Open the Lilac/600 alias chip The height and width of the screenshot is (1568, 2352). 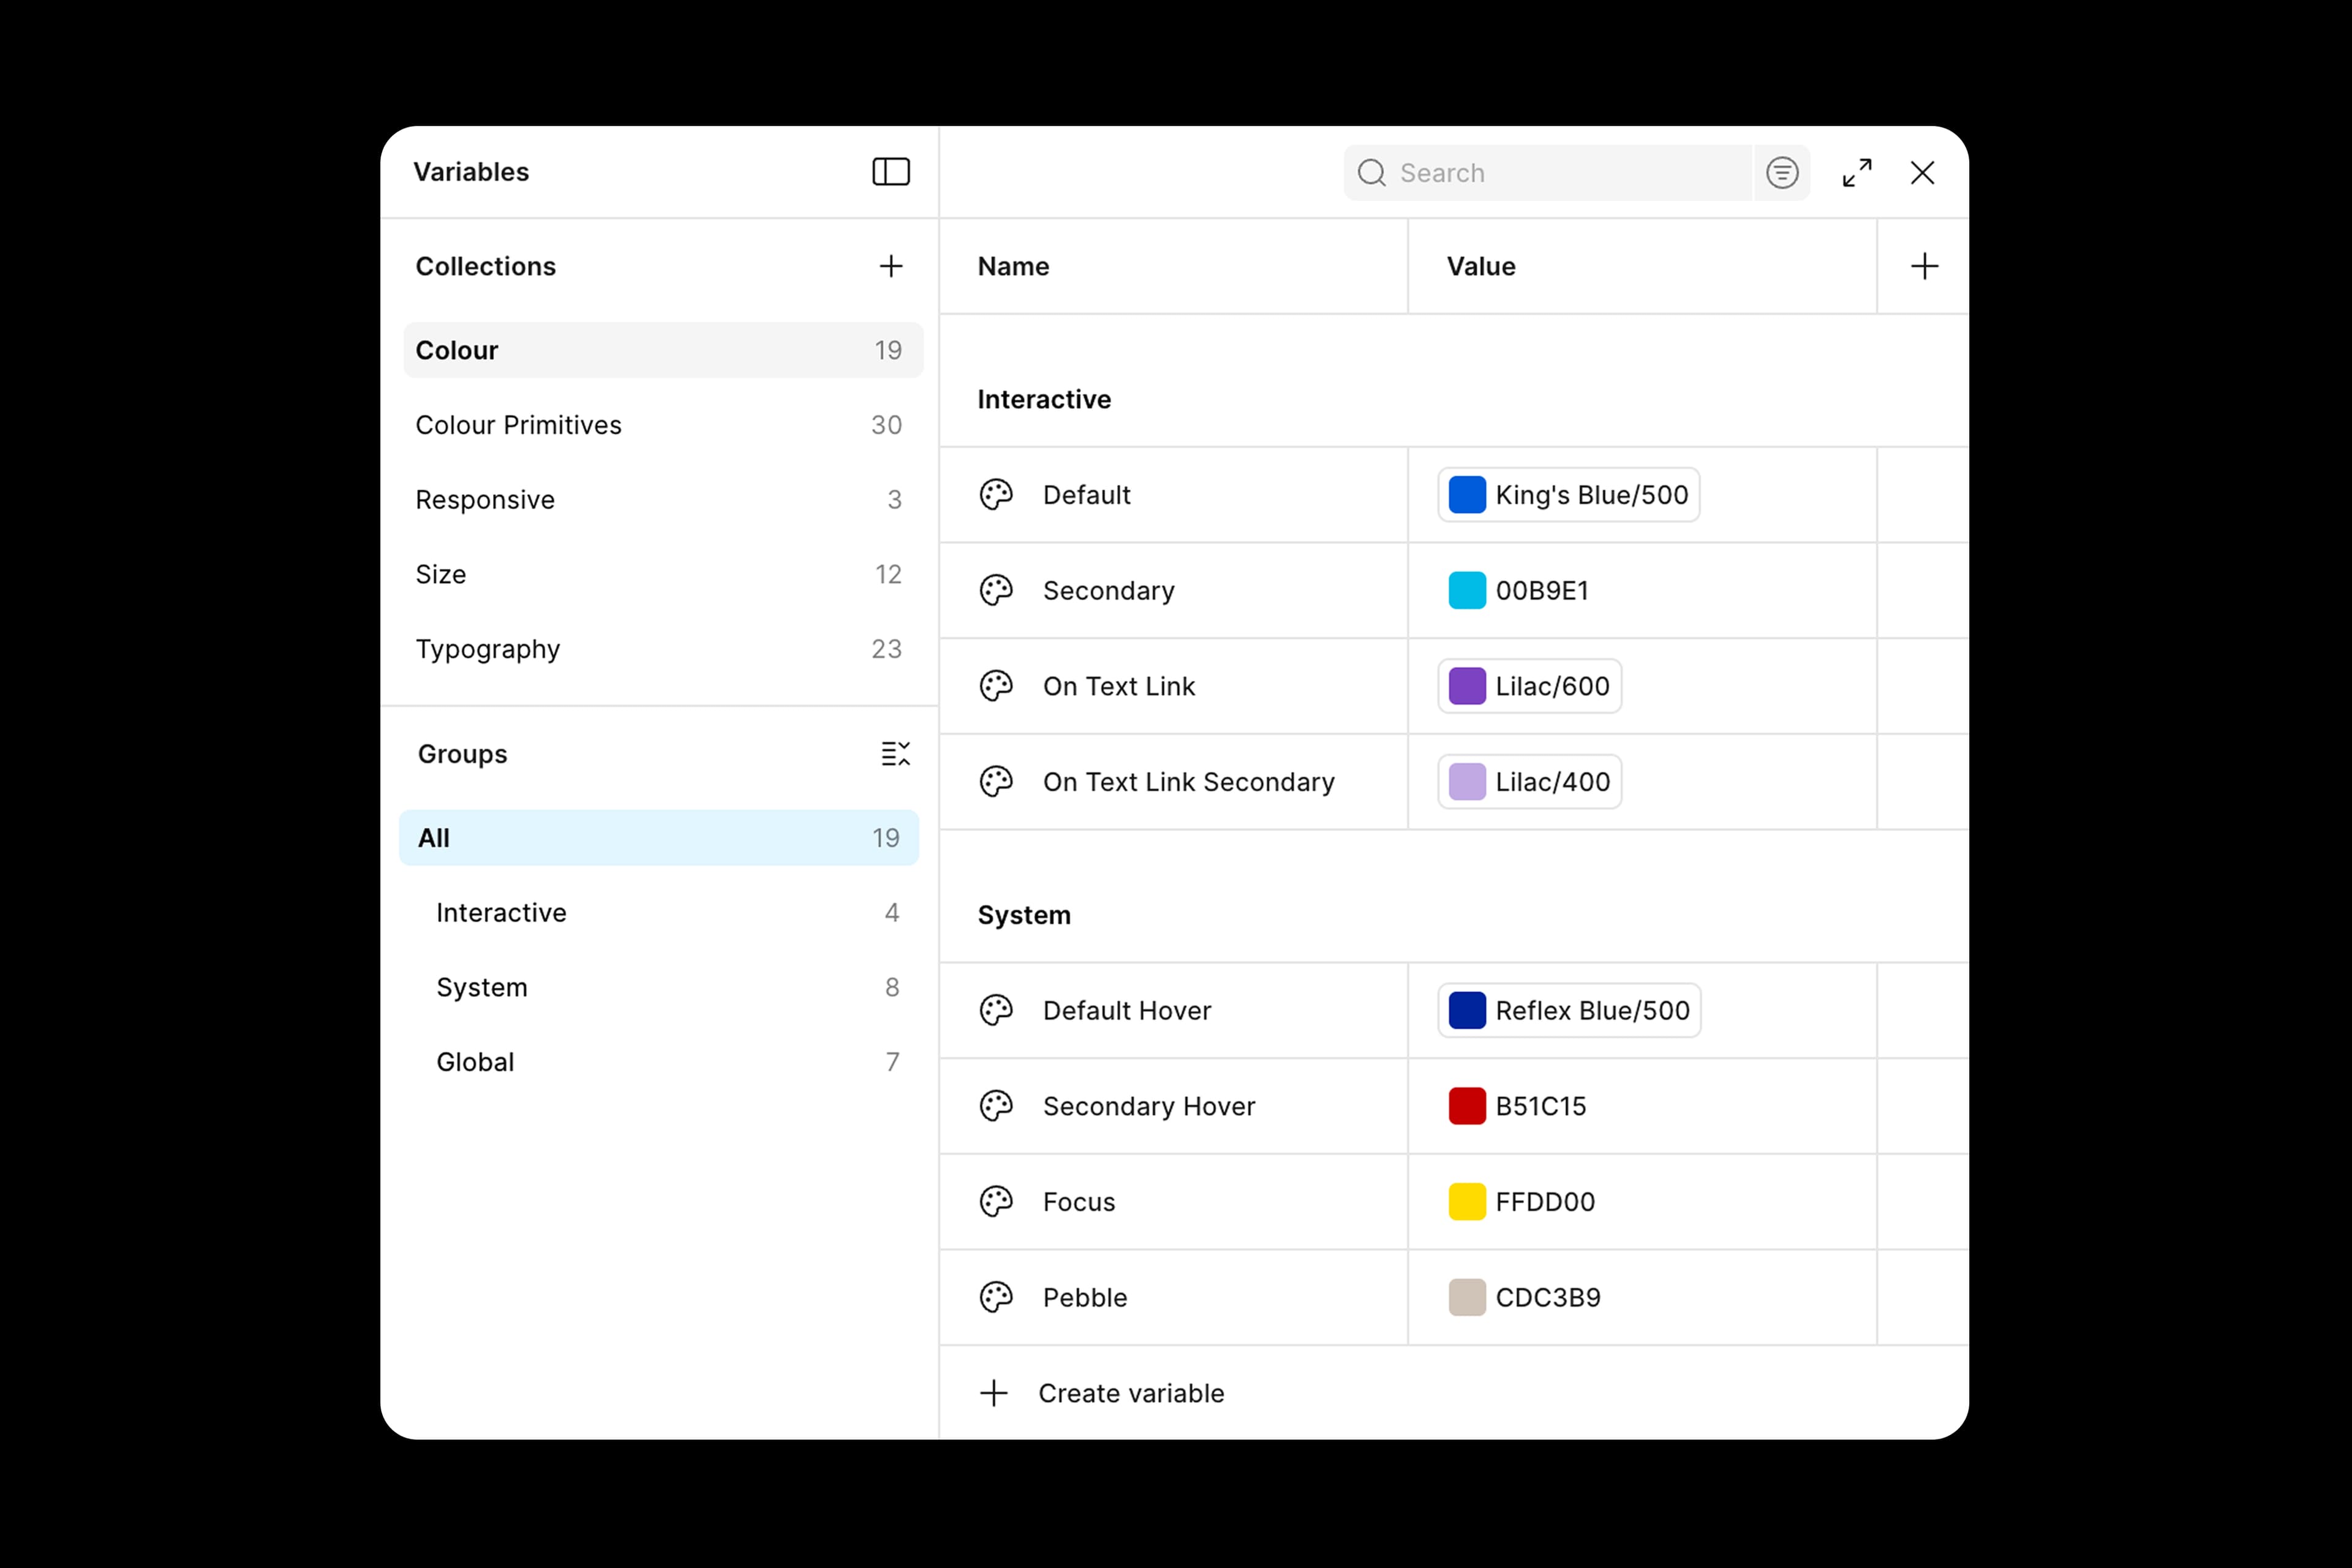(x=1529, y=686)
